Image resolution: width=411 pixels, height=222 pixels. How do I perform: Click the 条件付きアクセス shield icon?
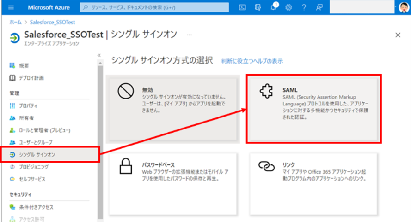(x=12, y=207)
